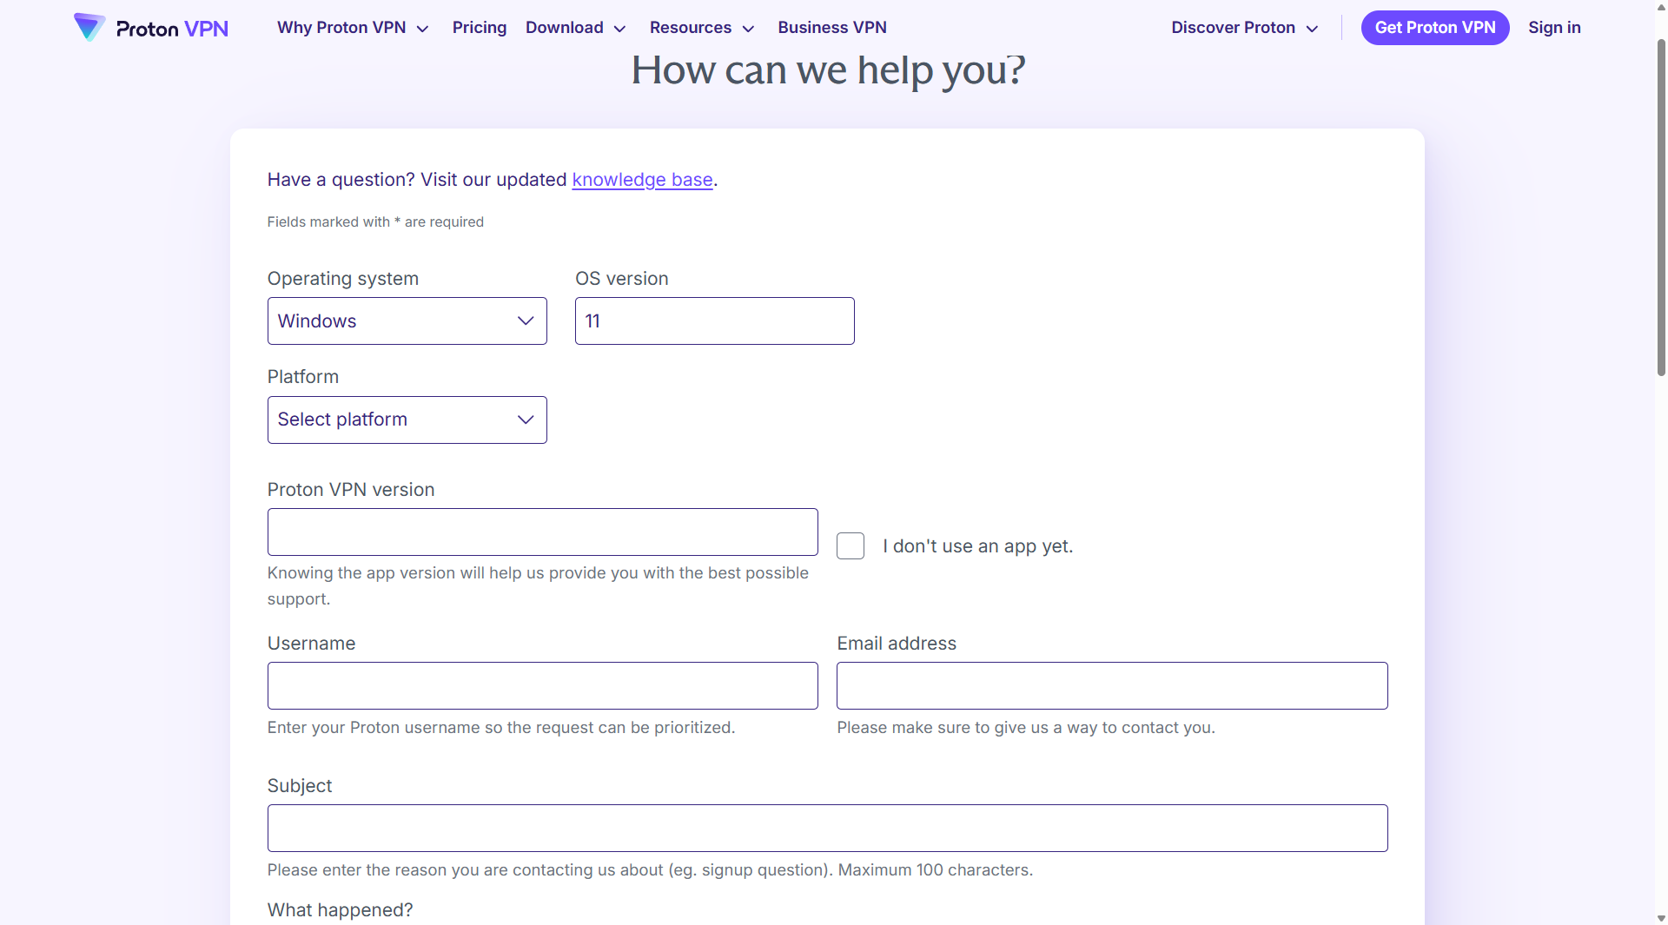This screenshot has width=1668, height=925.
Task: Open the Select platform dropdown
Action: (x=407, y=420)
